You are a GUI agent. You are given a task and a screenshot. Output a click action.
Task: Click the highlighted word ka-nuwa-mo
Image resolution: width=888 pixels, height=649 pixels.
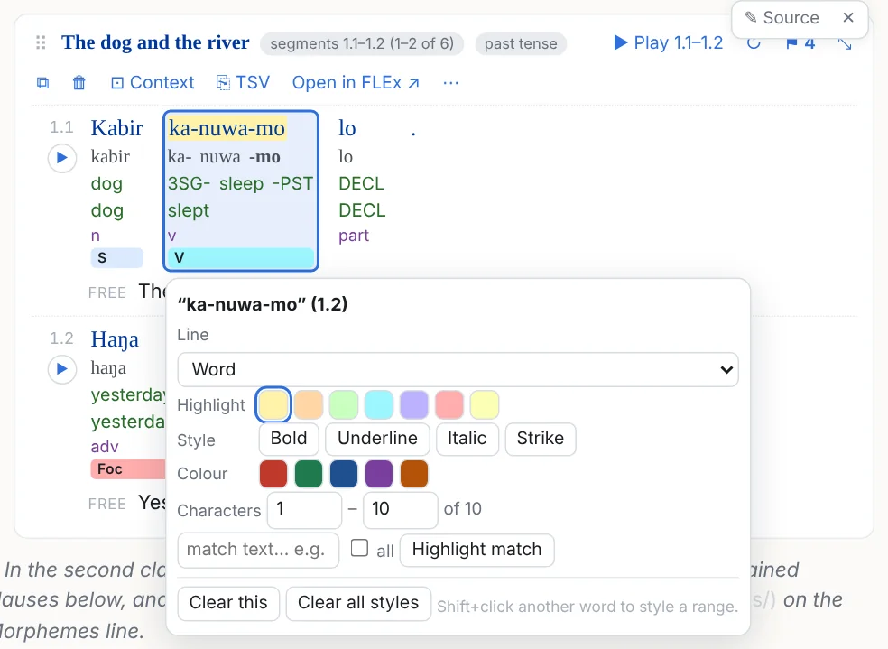(227, 128)
